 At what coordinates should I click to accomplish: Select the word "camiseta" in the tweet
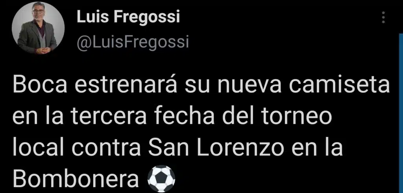[x=339, y=86]
